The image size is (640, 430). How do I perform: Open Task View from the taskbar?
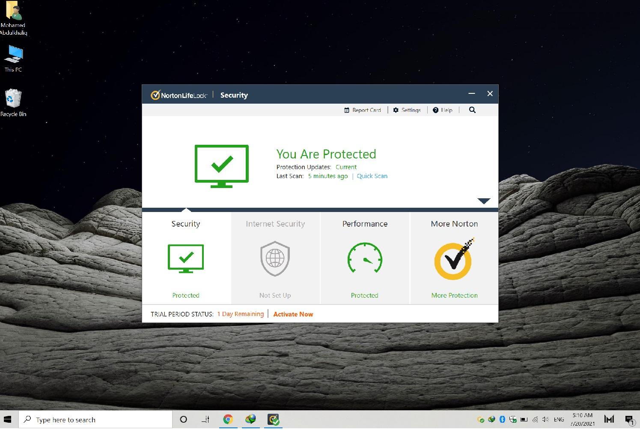click(206, 420)
